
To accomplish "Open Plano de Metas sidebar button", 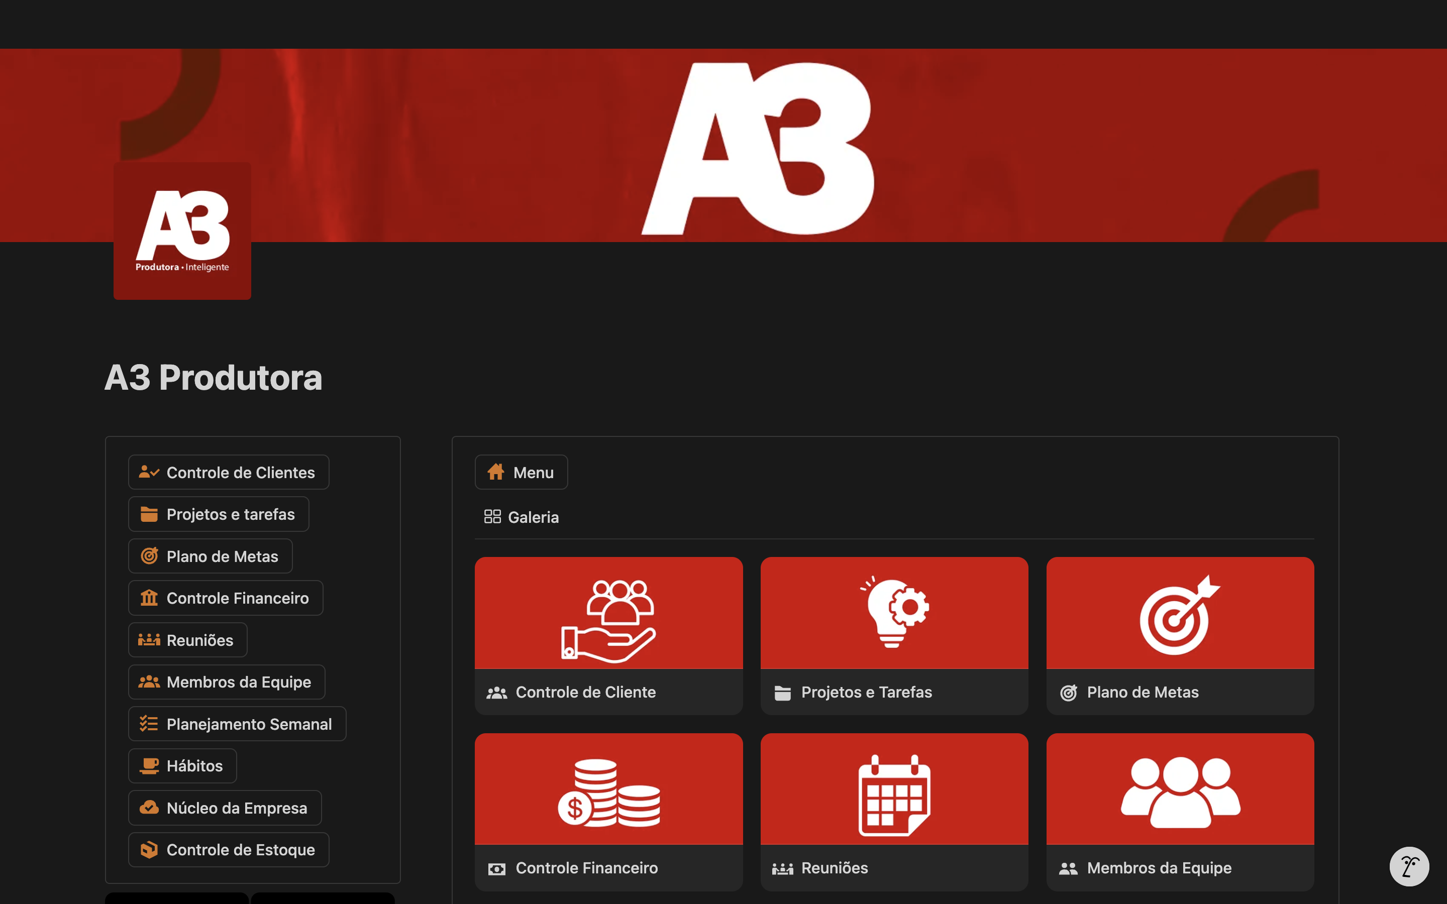I will [x=210, y=556].
